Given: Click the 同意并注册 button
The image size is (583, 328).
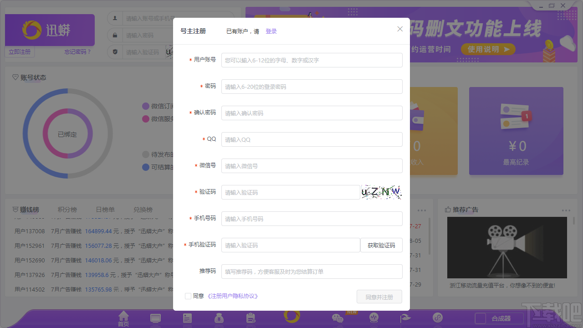Looking at the screenshot, I should click(x=379, y=297).
